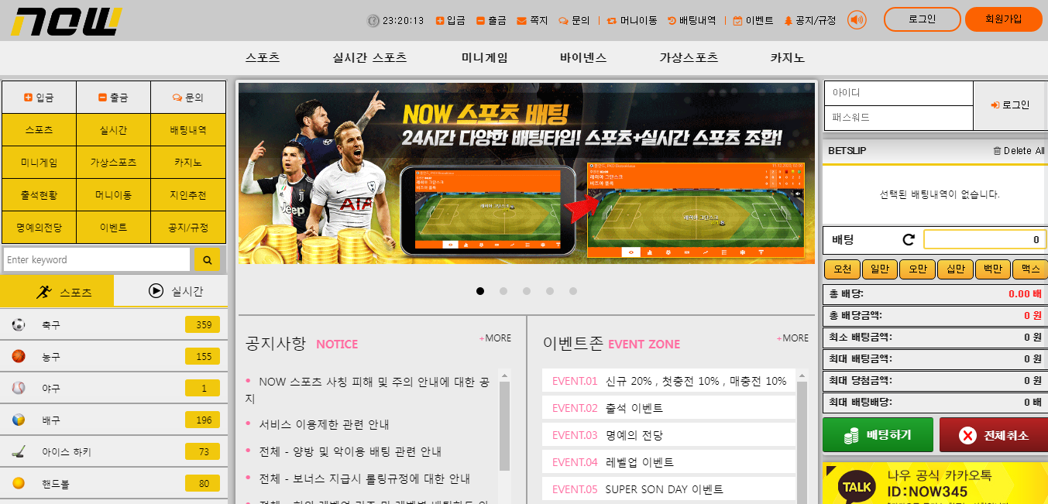Click the orange 회원가입 sign-up button
Screen dimensions: 1048x504
(1003, 19)
